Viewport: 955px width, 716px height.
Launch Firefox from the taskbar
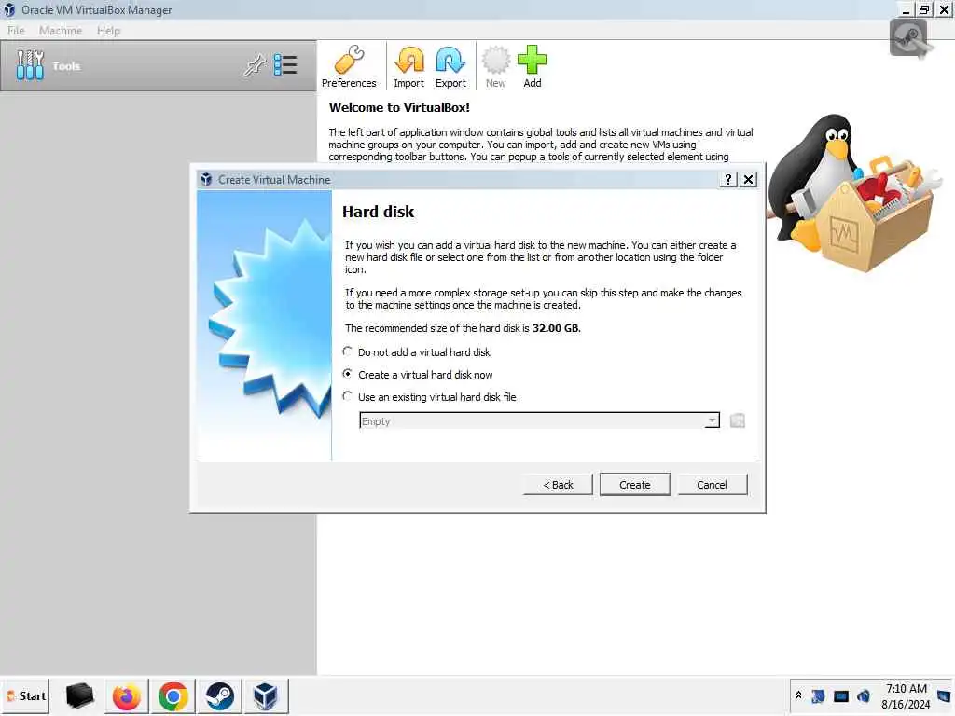click(x=126, y=695)
